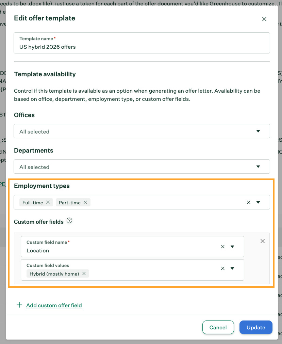Image resolution: width=282 pixels, height=344 pixels.
Task: Expand the Offices dropdown
Action: 258,131
